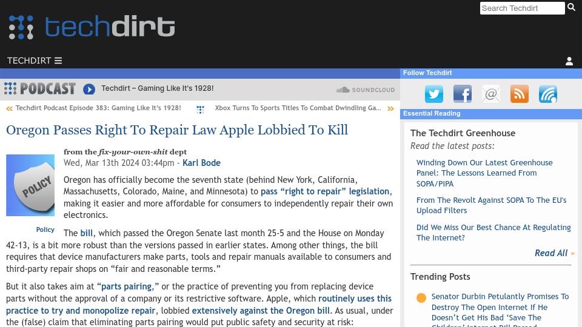Click the Oregon Passes Right To Repair headline

click(x=177, y=130)
